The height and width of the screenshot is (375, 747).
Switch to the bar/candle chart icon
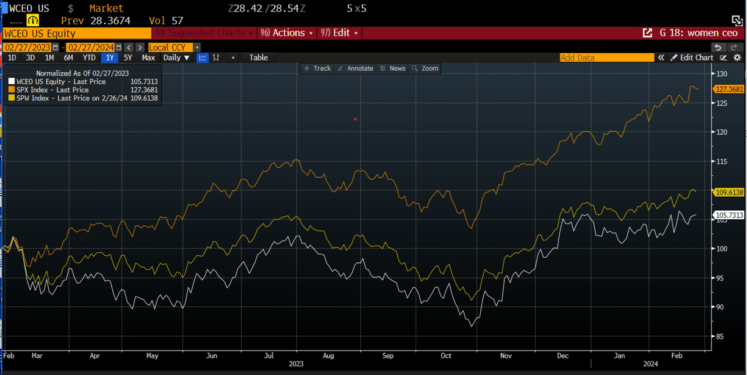point(216,57)
